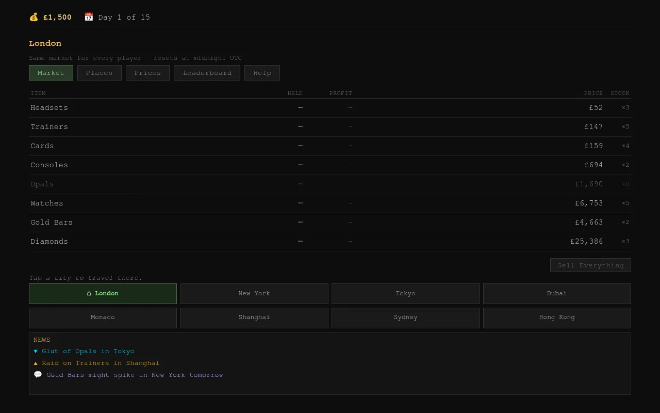Open the Places tab
Image resolution: width=660 pixels, height=413 pixels.
(x=100, y=73)
